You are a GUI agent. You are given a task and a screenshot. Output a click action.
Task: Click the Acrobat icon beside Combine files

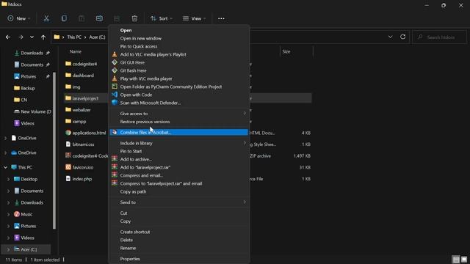115,132
